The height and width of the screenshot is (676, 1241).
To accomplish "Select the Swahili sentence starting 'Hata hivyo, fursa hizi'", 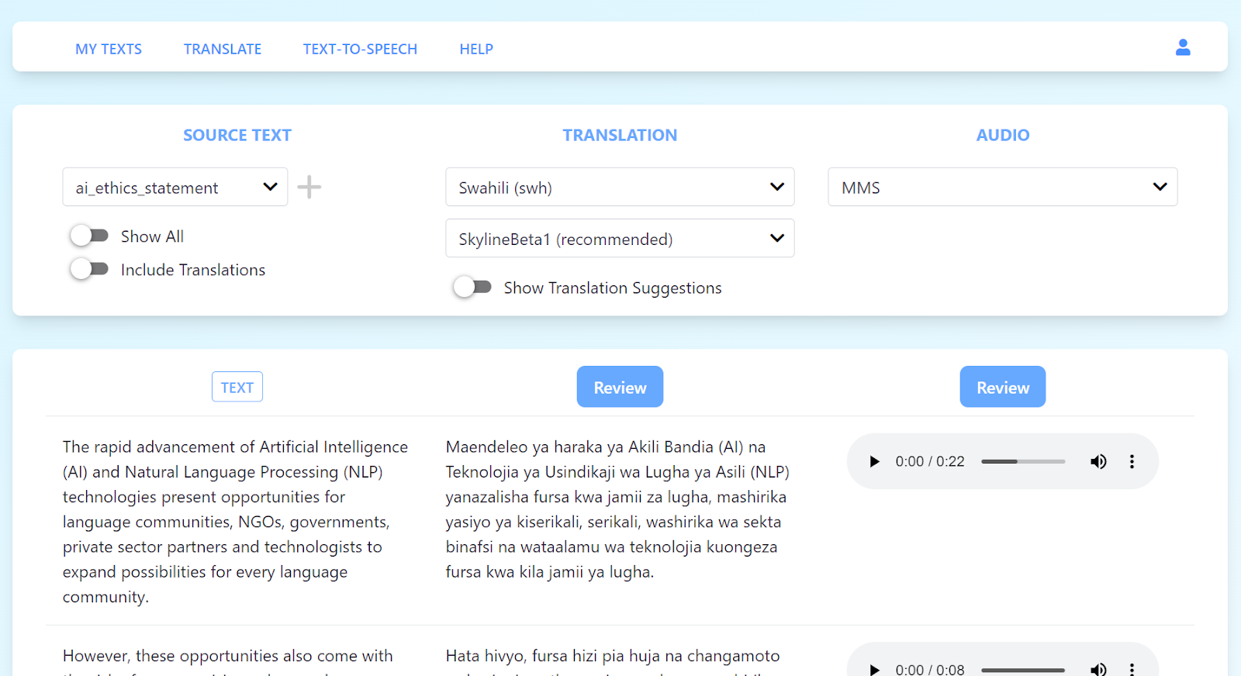I will [x=613, y=656].
